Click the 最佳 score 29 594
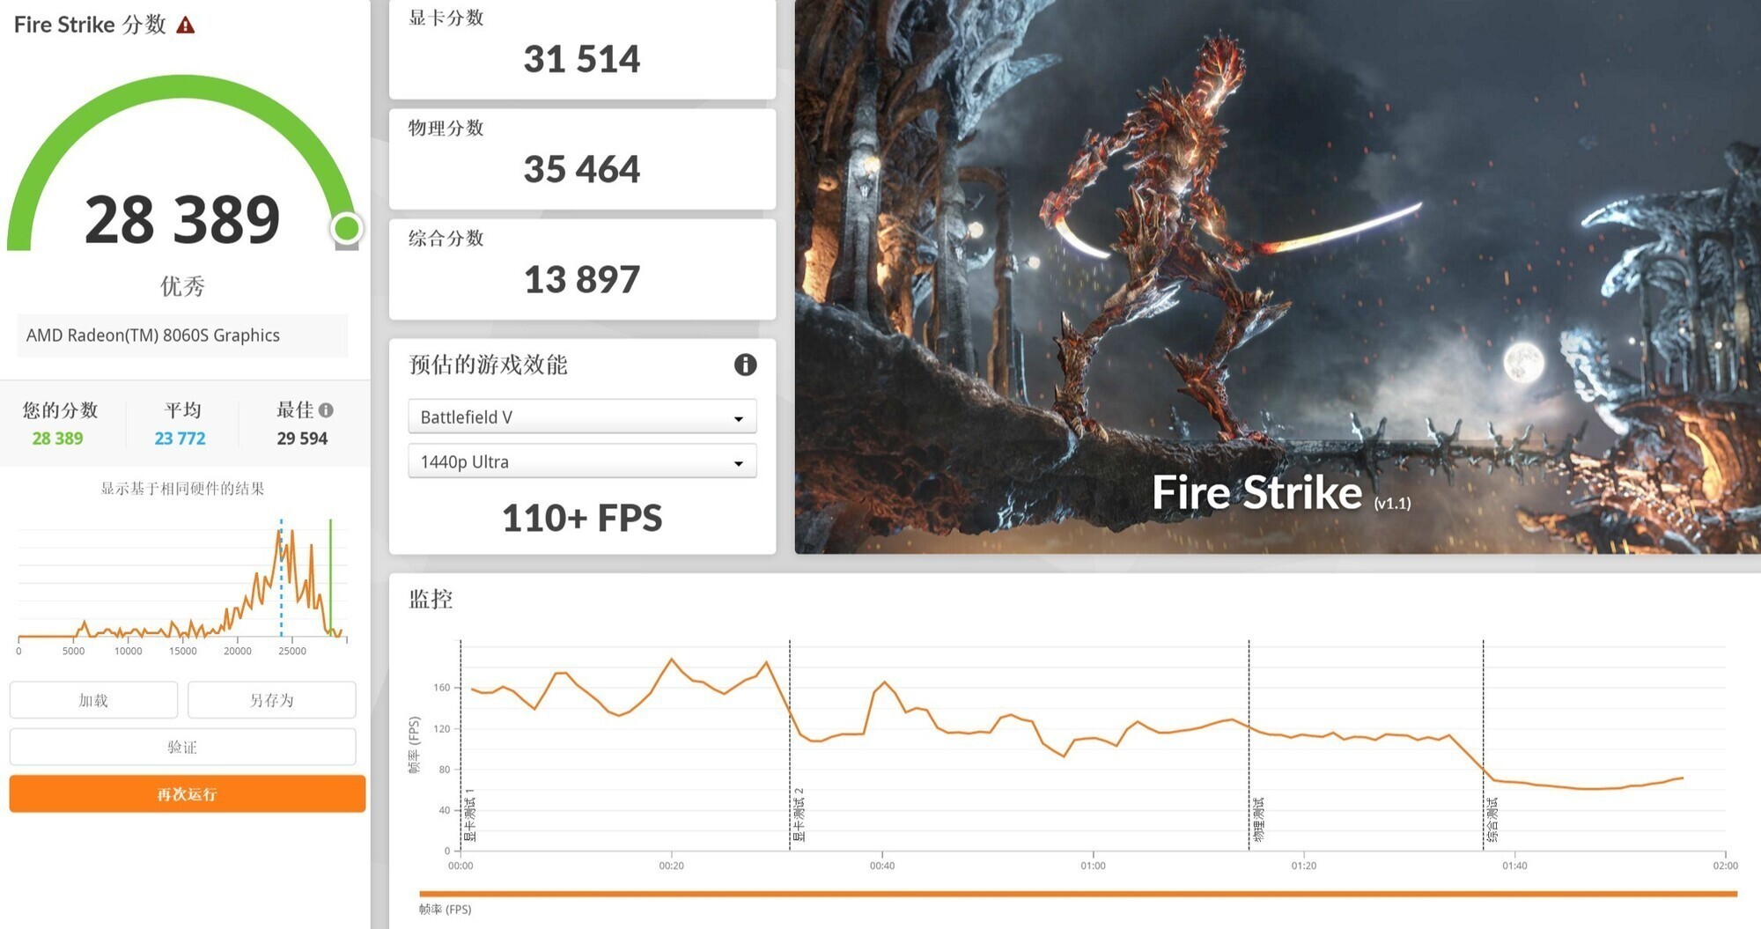The image size is (1761, 929). (x=302, y=439)
